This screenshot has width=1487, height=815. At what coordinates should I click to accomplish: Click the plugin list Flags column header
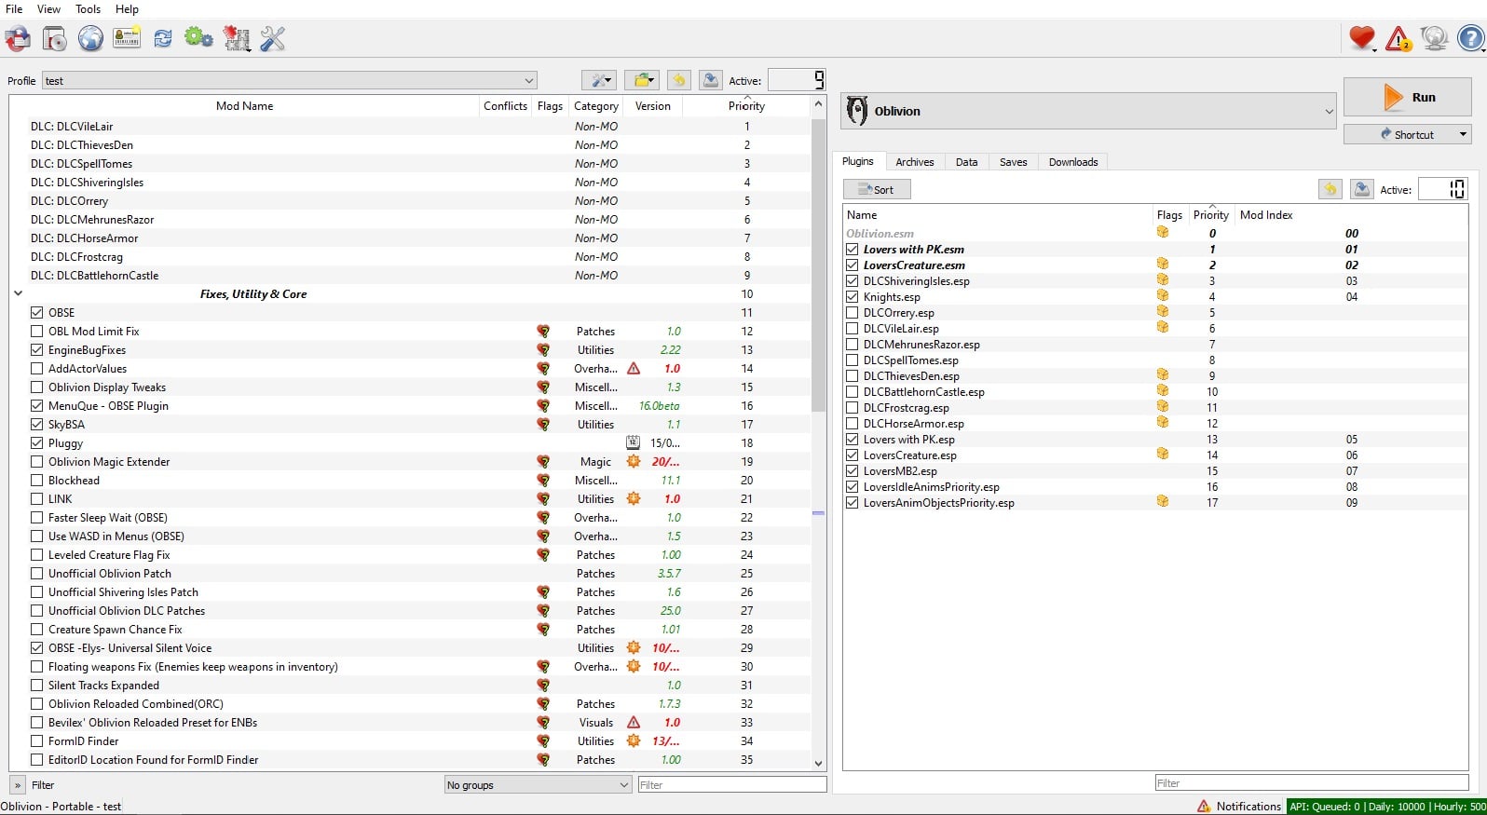pyautogui.click(x=1169, y=214)
